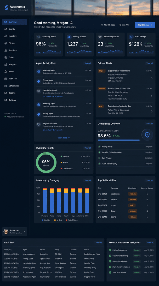The height and width of the screenshot is (286, 159).
Task: Click the Pricing Governance passed check icon
Action: click(110, 250)
